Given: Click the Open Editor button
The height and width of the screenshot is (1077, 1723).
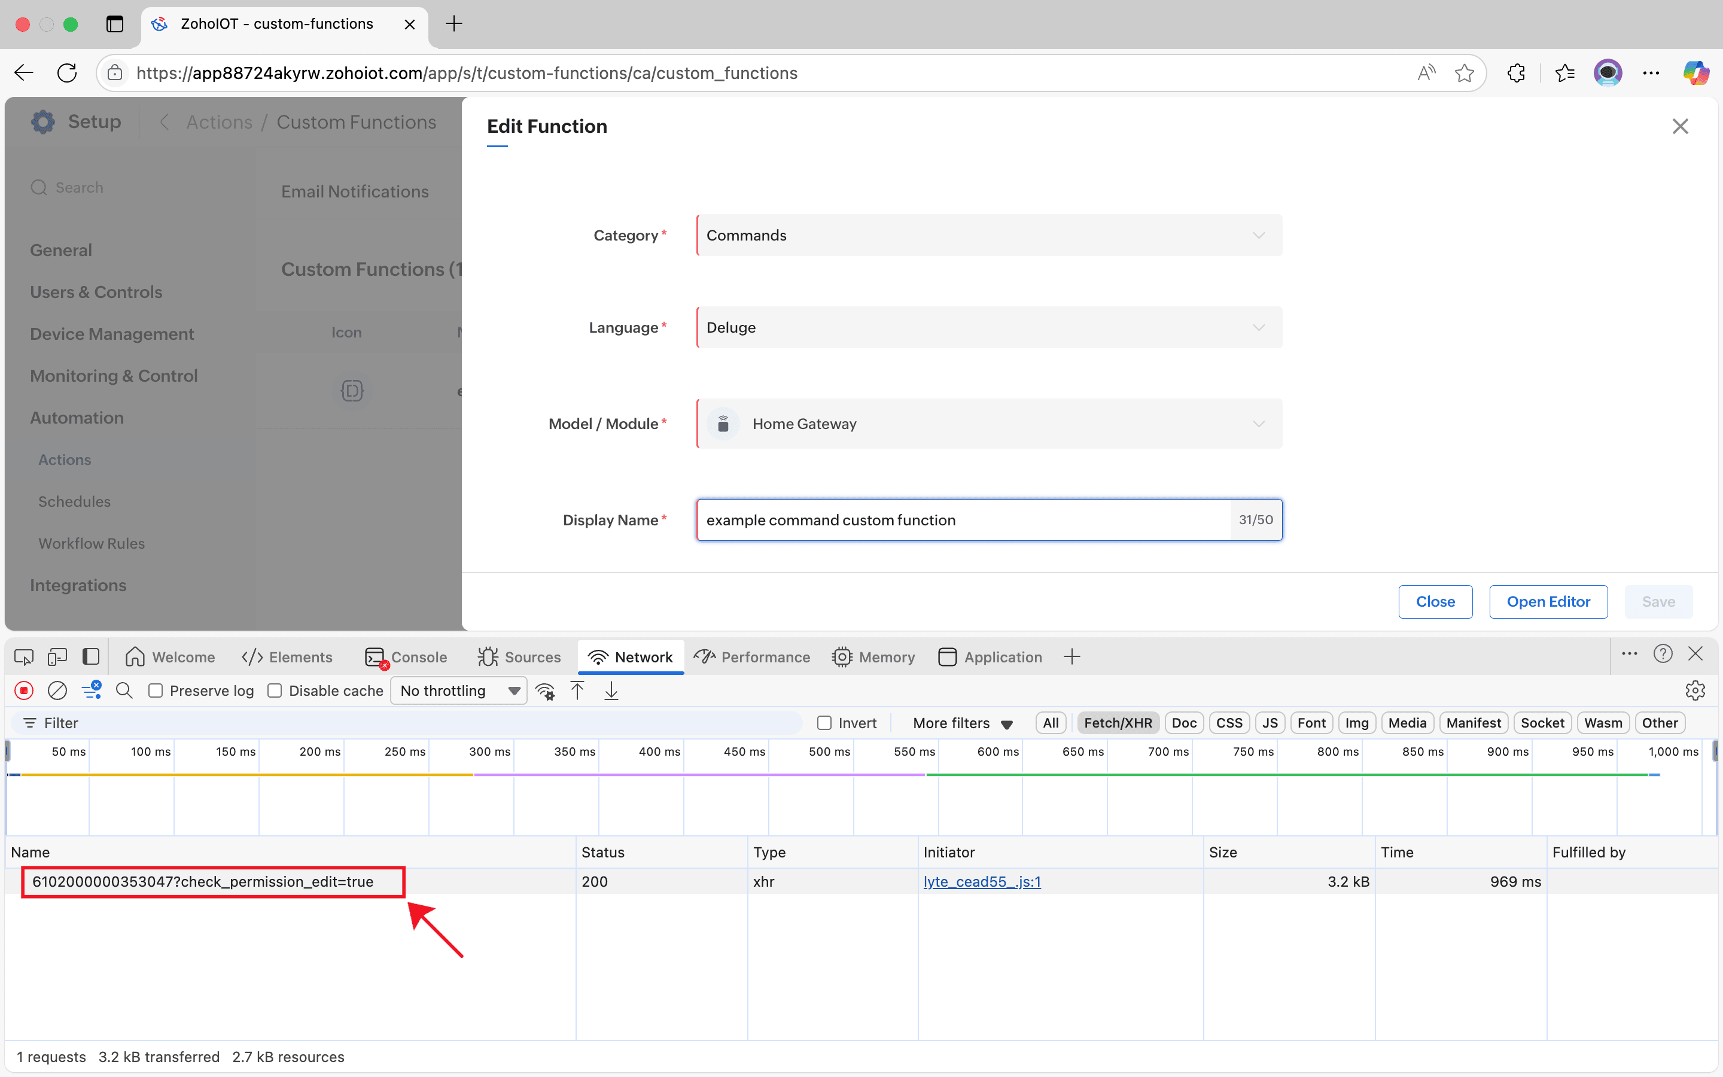Looking at the screenshot, I should click(x=1548, y=601).
